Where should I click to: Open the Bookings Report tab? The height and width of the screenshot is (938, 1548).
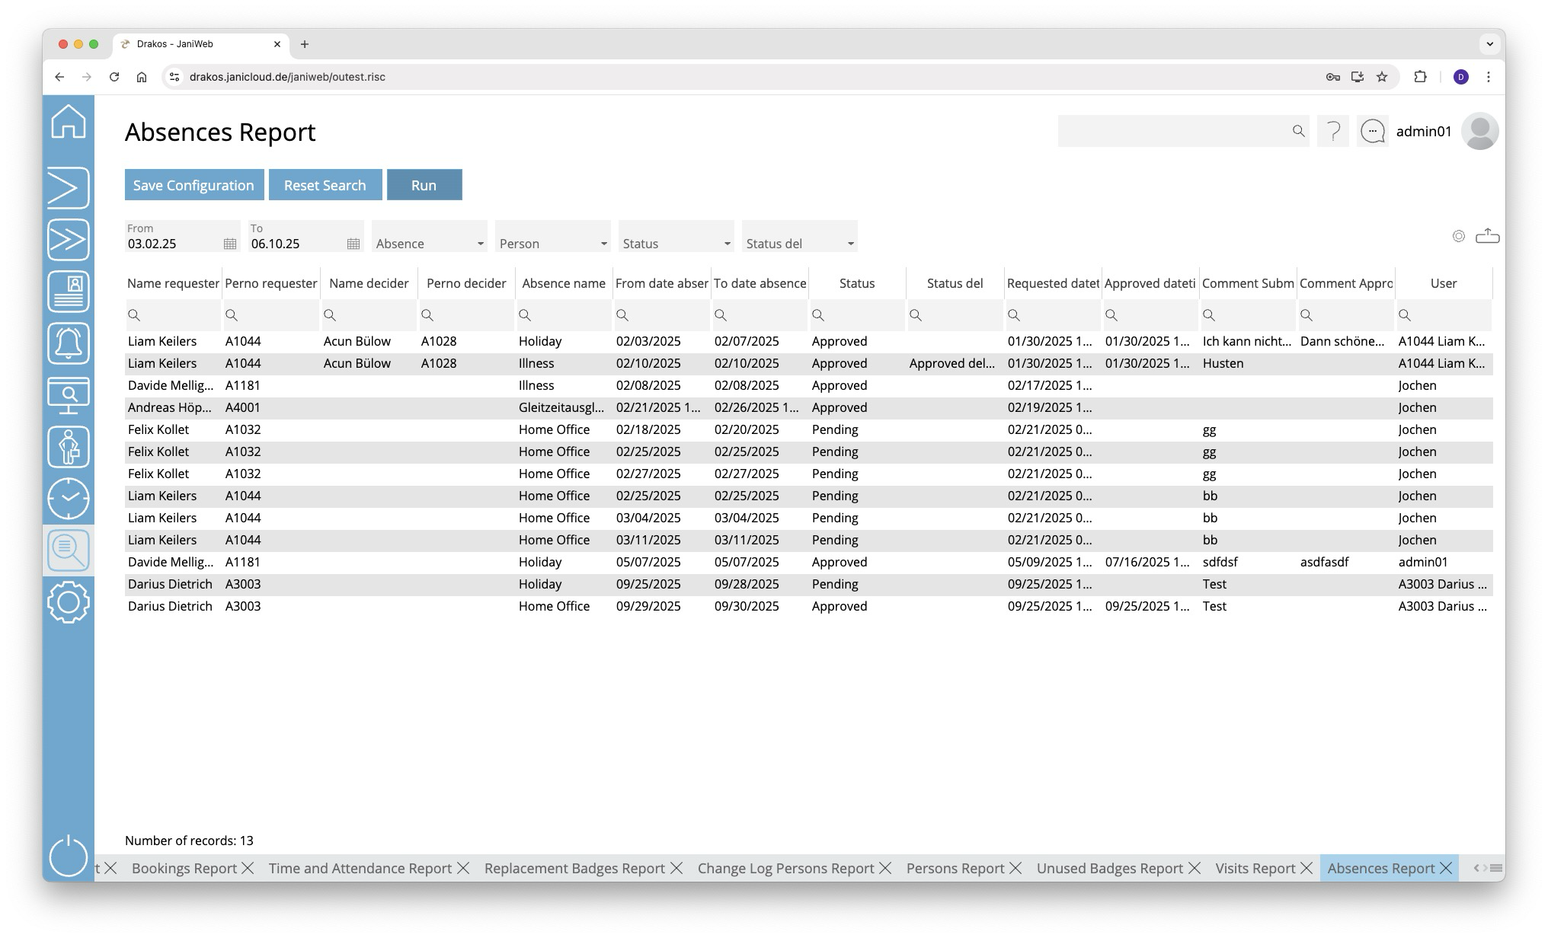[184, 869]
